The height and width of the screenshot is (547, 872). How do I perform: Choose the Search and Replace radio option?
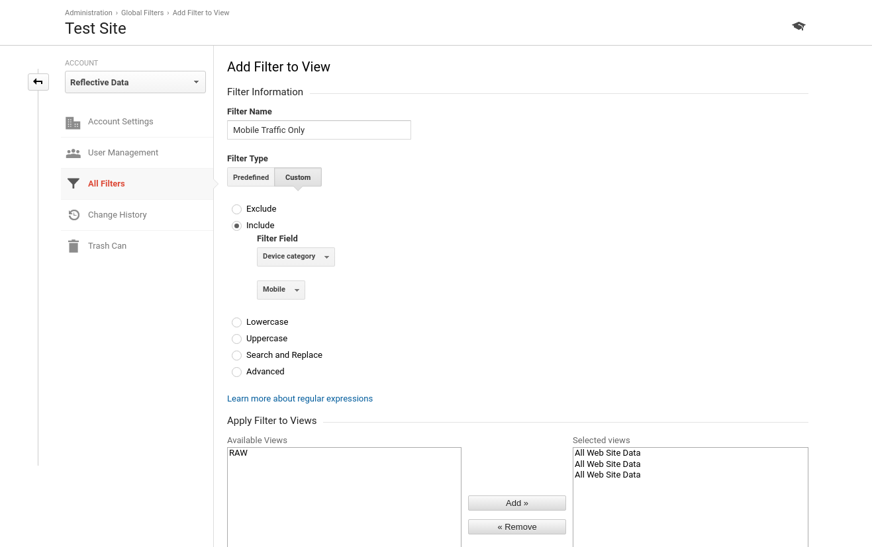[236, 355]
